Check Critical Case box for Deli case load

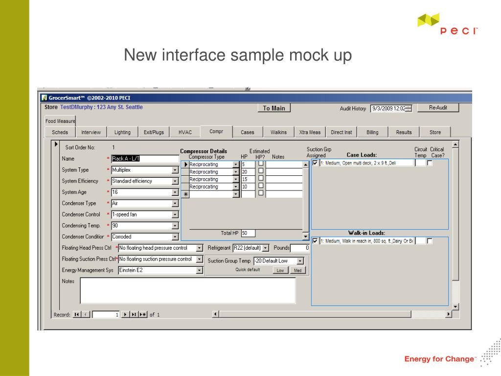(430, 163)
